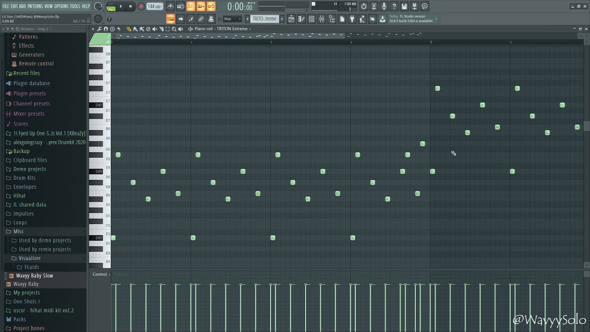This screenshot has width=590, height=332.
Task: Open the Control event type dropdown
Action: (101, 274)
